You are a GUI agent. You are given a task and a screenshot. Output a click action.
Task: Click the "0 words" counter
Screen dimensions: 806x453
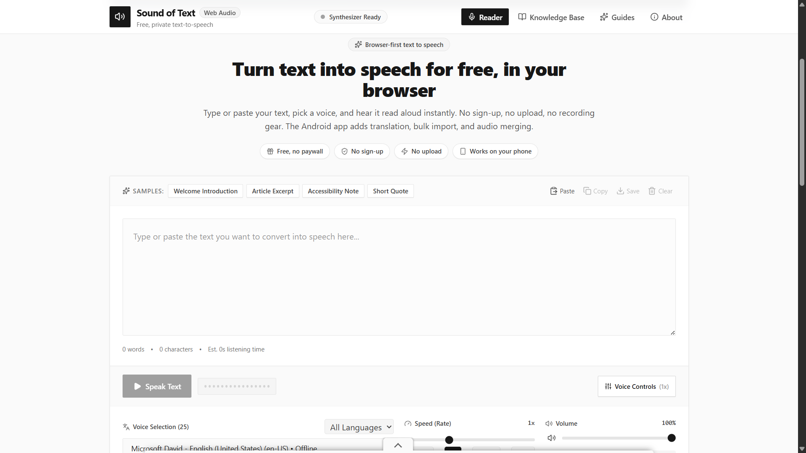click(133, 349)
